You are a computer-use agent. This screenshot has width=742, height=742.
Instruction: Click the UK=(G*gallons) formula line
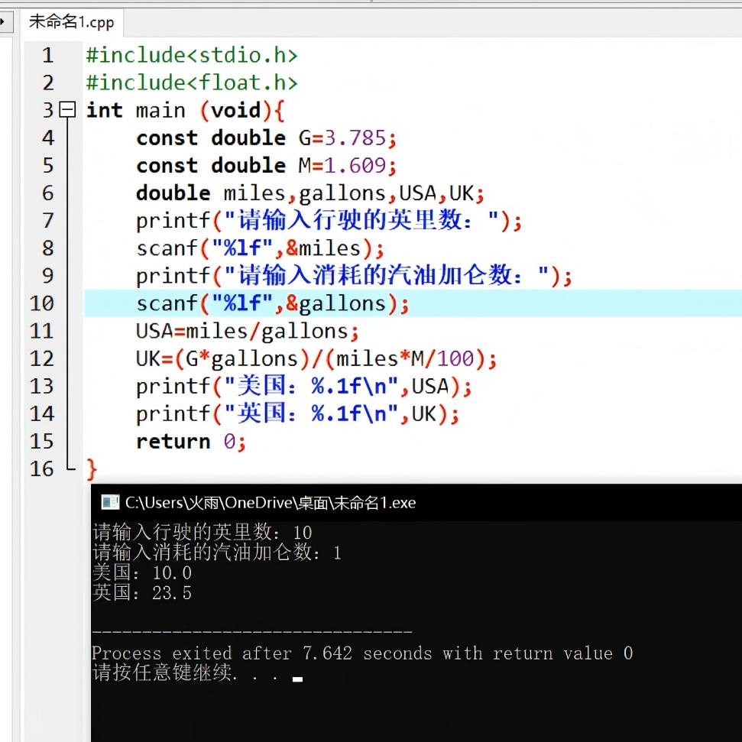pyautogui.click(x=316, y=358)
